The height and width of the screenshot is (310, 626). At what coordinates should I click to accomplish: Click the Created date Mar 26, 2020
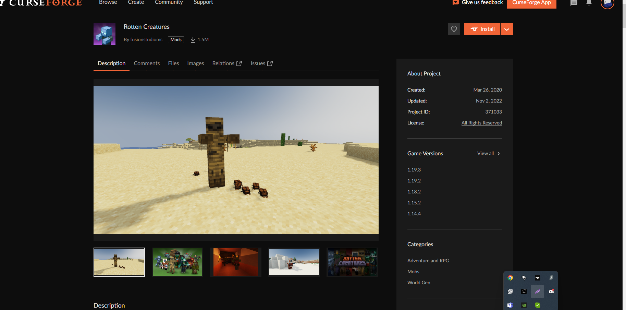pos(488,90)
